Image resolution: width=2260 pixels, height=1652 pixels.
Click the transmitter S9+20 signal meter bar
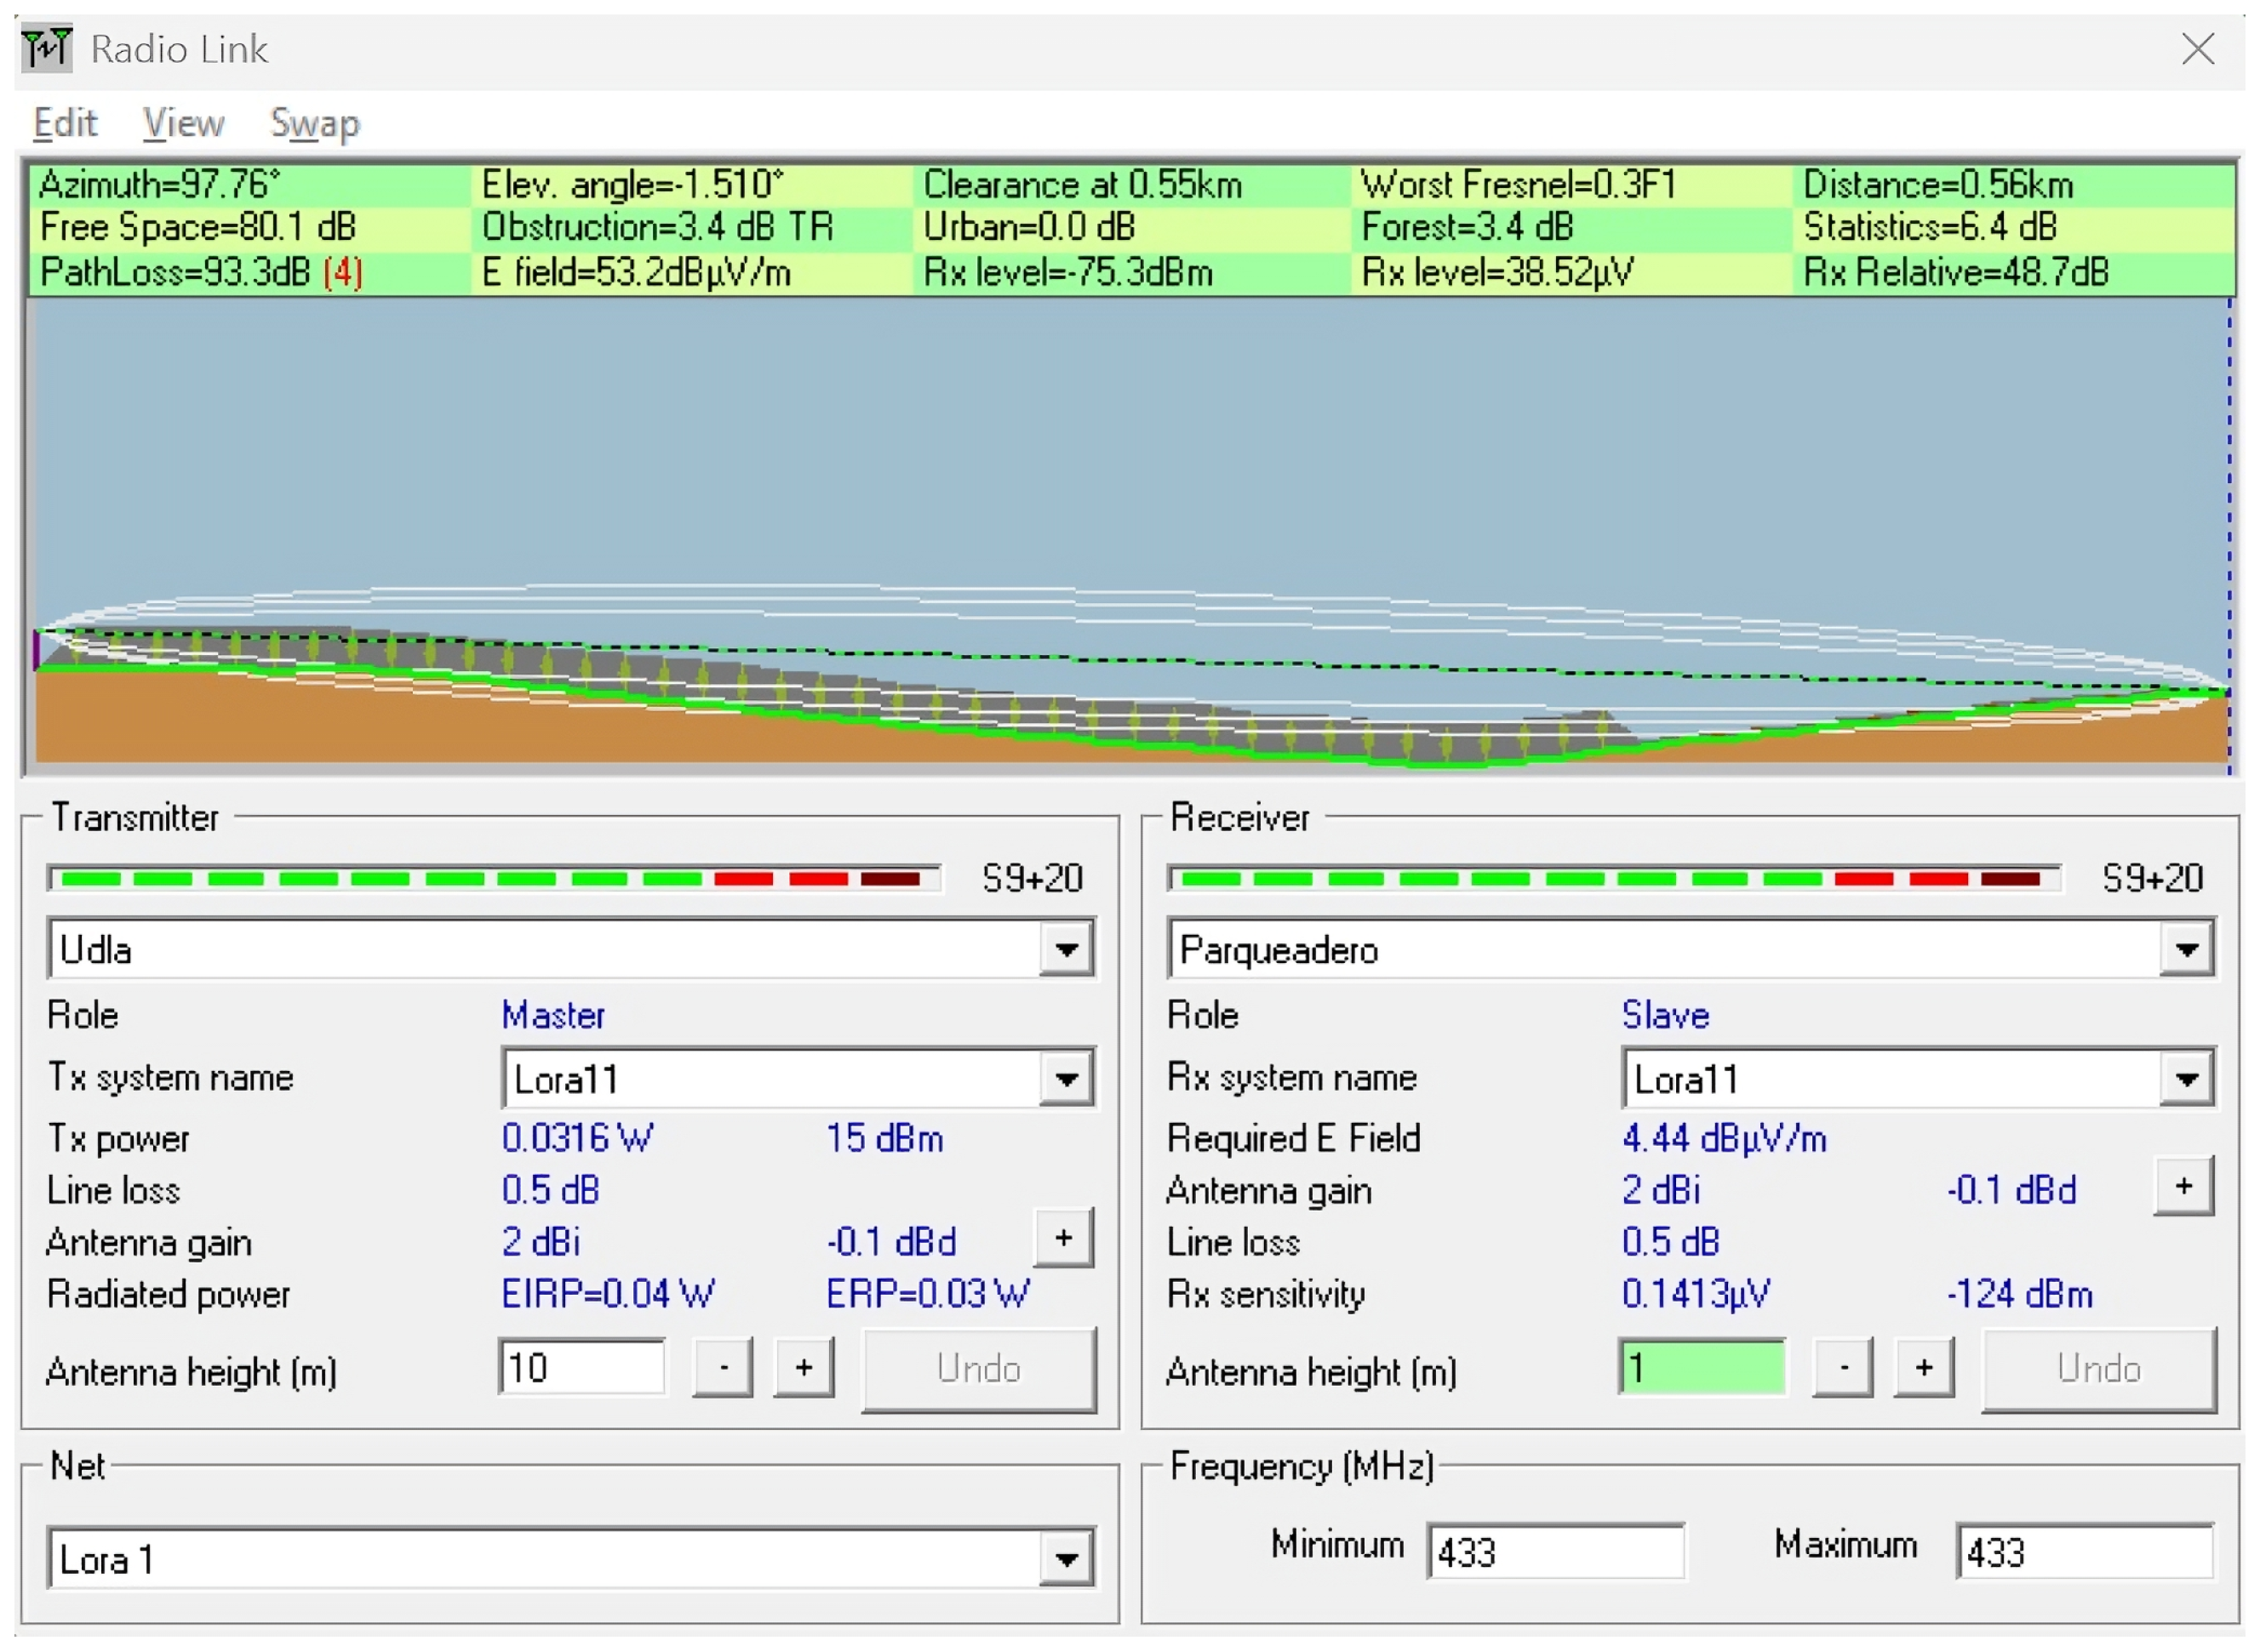point(492,878)
